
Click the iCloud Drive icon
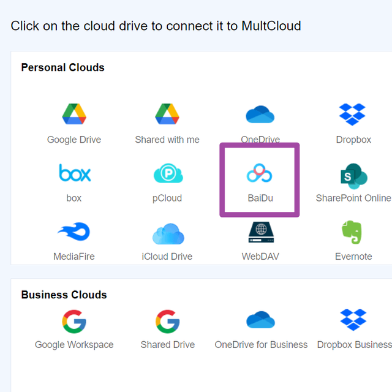coord(168,234)
